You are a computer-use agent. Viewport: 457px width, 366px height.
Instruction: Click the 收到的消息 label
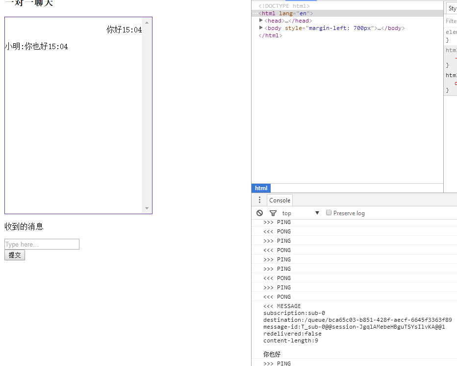24,226
